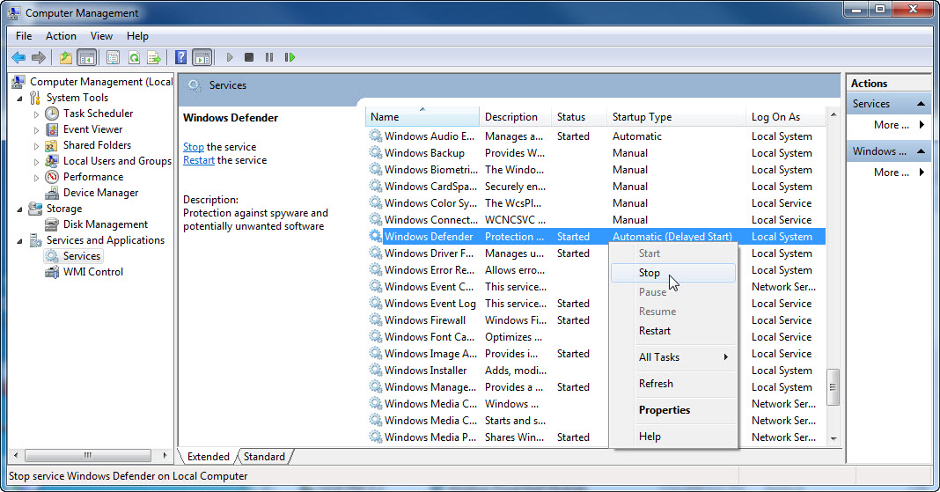Image resolution: width=940 pixels, height=492 pixels.
Task: Switch to the Extended tab
Action: click(208, 457)
